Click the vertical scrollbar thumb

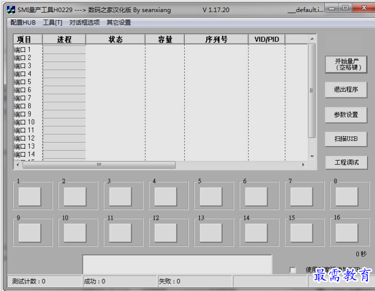[x=312, y=90]
